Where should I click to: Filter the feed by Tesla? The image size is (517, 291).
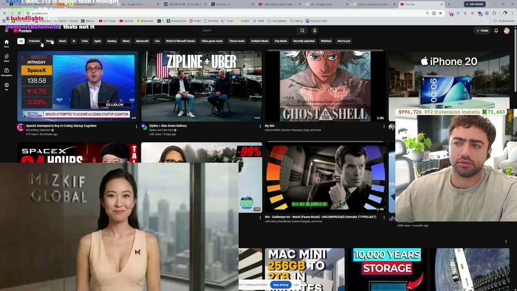(x=84, y=41)
